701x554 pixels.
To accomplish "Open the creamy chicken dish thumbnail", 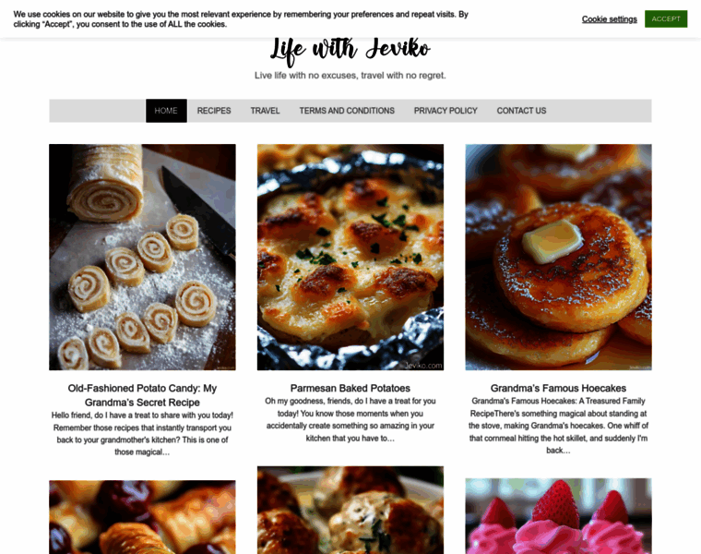I will coord(350,511).
